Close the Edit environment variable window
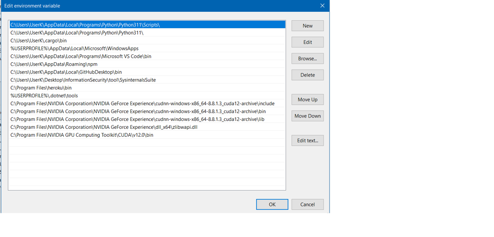 click(322, 5)
